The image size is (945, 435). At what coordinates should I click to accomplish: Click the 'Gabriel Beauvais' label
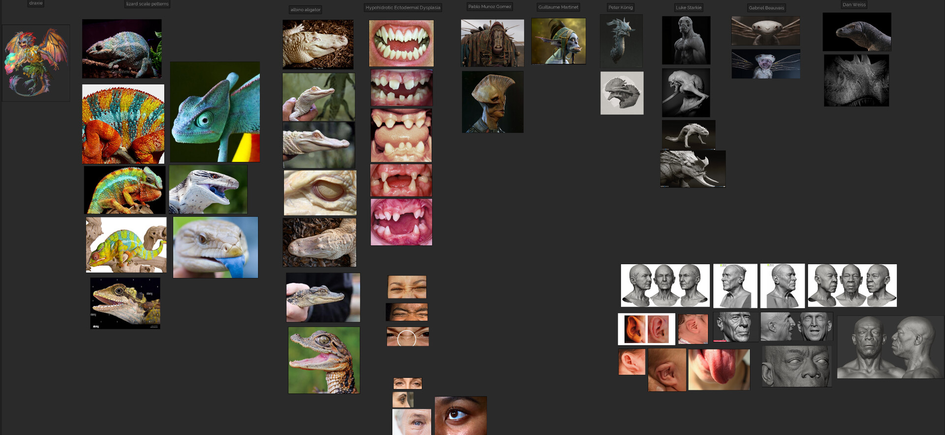point(766,8)
